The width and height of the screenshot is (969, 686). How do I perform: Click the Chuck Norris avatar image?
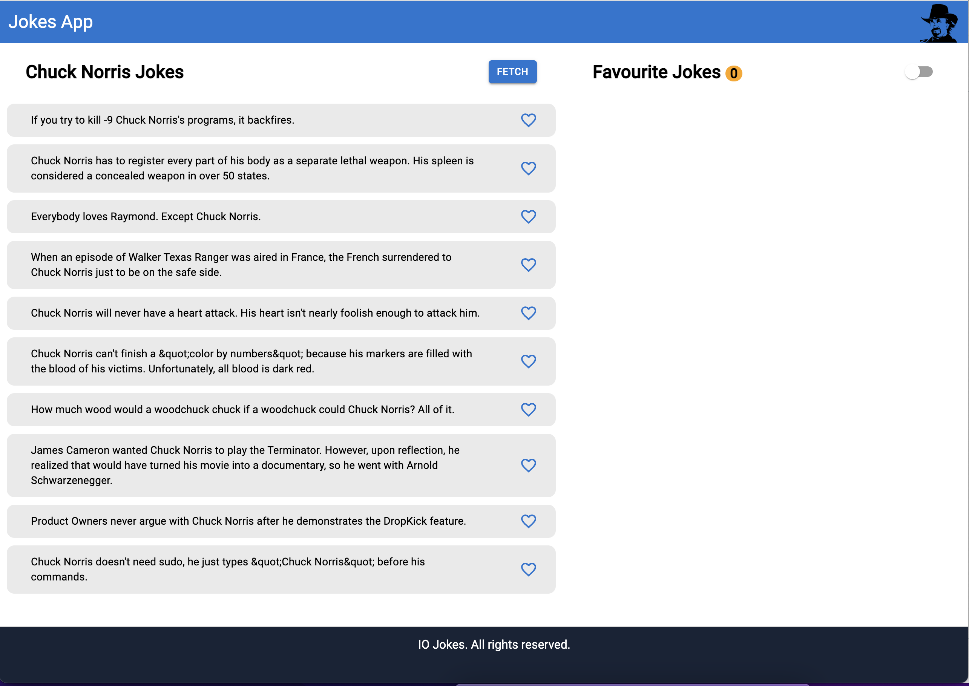[x=940, y=23]
